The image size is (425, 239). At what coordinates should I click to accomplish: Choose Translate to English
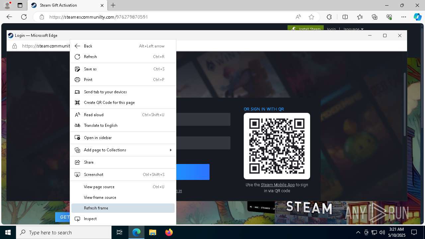[x=123, y=125]
